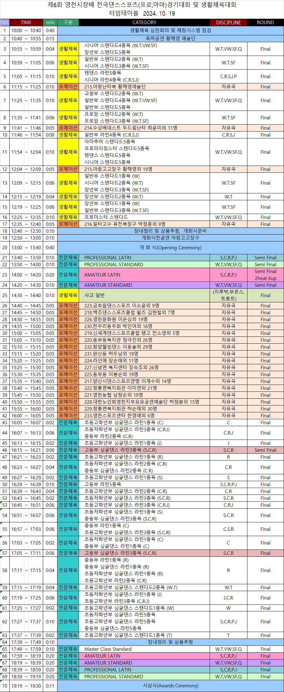Image resolution: width=284 pixels, height=692 pixels.
Task: Select PROFESSIONAL STANDARD Semi Final row 22
Action: pyautogui.click(x=142, y=265)
